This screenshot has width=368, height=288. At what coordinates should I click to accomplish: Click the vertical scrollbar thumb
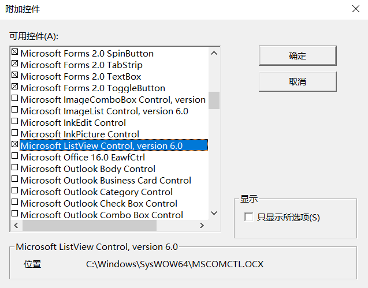pyautogui.click(x=214, y=100)
